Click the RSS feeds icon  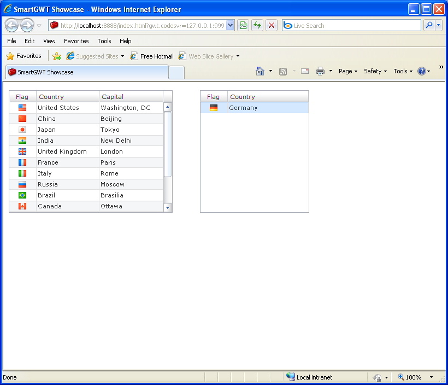pos(283,71)
